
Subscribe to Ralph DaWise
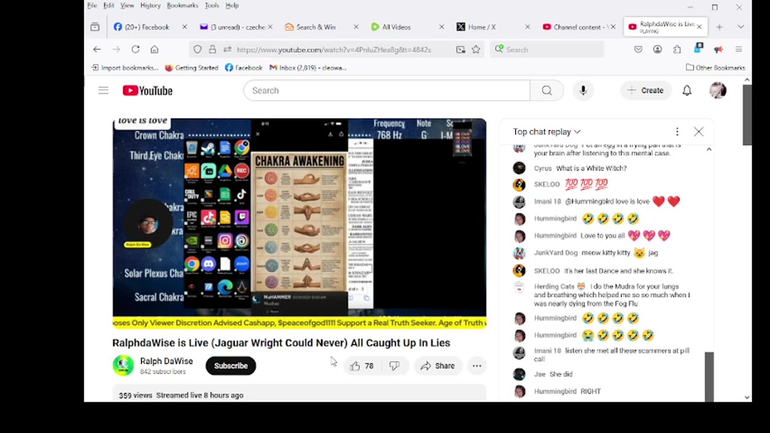point(231,366)
